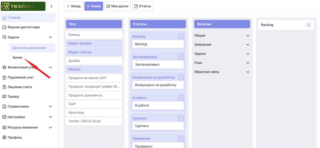Add item to Возвращено на доработку via plus
Screen dimensions: 320x148
[x=181, y=77]
